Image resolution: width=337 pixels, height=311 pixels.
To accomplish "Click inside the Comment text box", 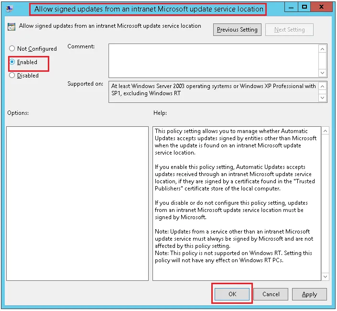I will pos(213,61).
